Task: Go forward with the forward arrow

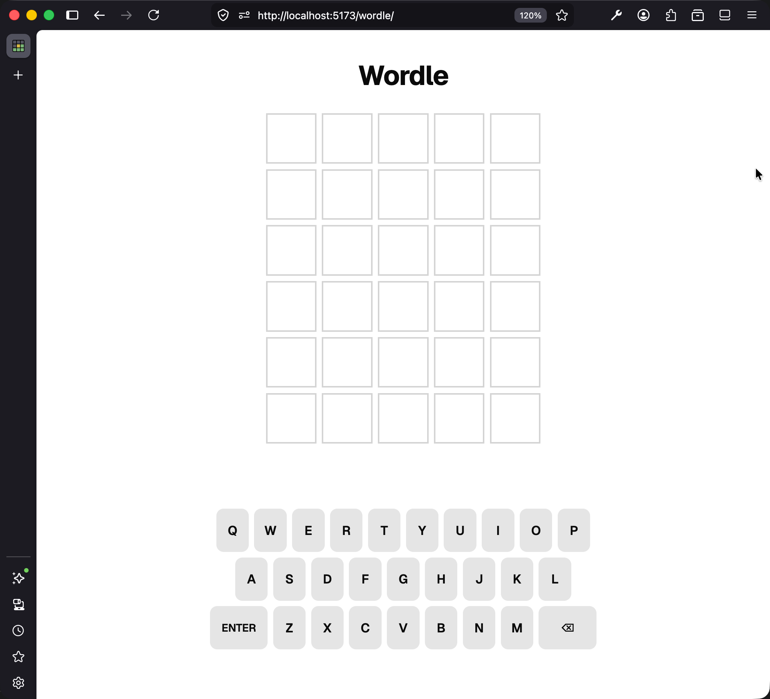Action: point(126,15)
